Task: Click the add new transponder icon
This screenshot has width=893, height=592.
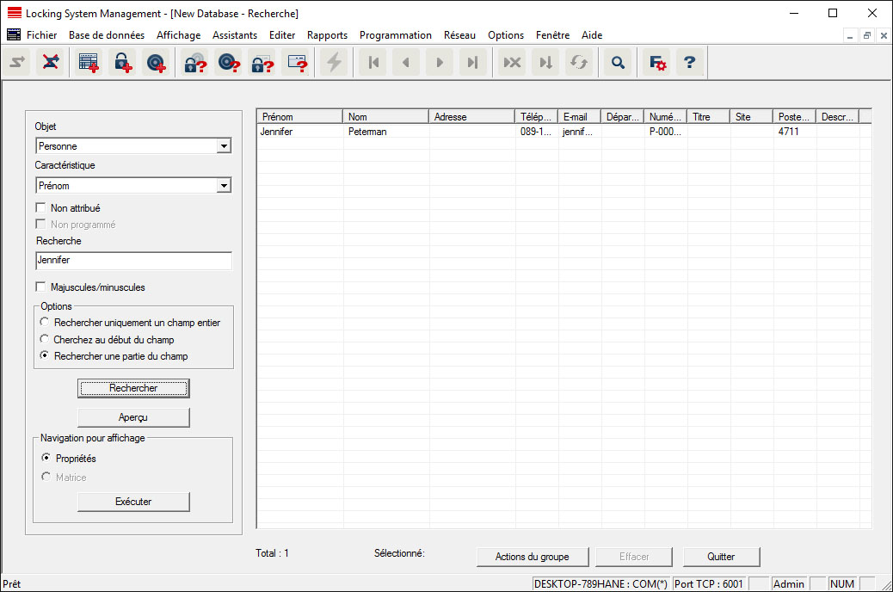Action: (156, 63)
